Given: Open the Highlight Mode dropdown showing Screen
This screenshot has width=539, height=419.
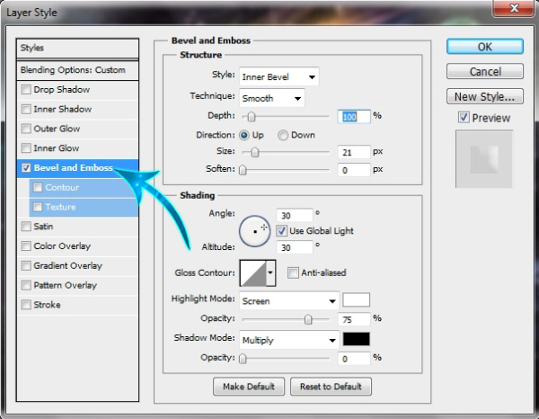Looking at the screenshot, I should click(x=288, y=301).
